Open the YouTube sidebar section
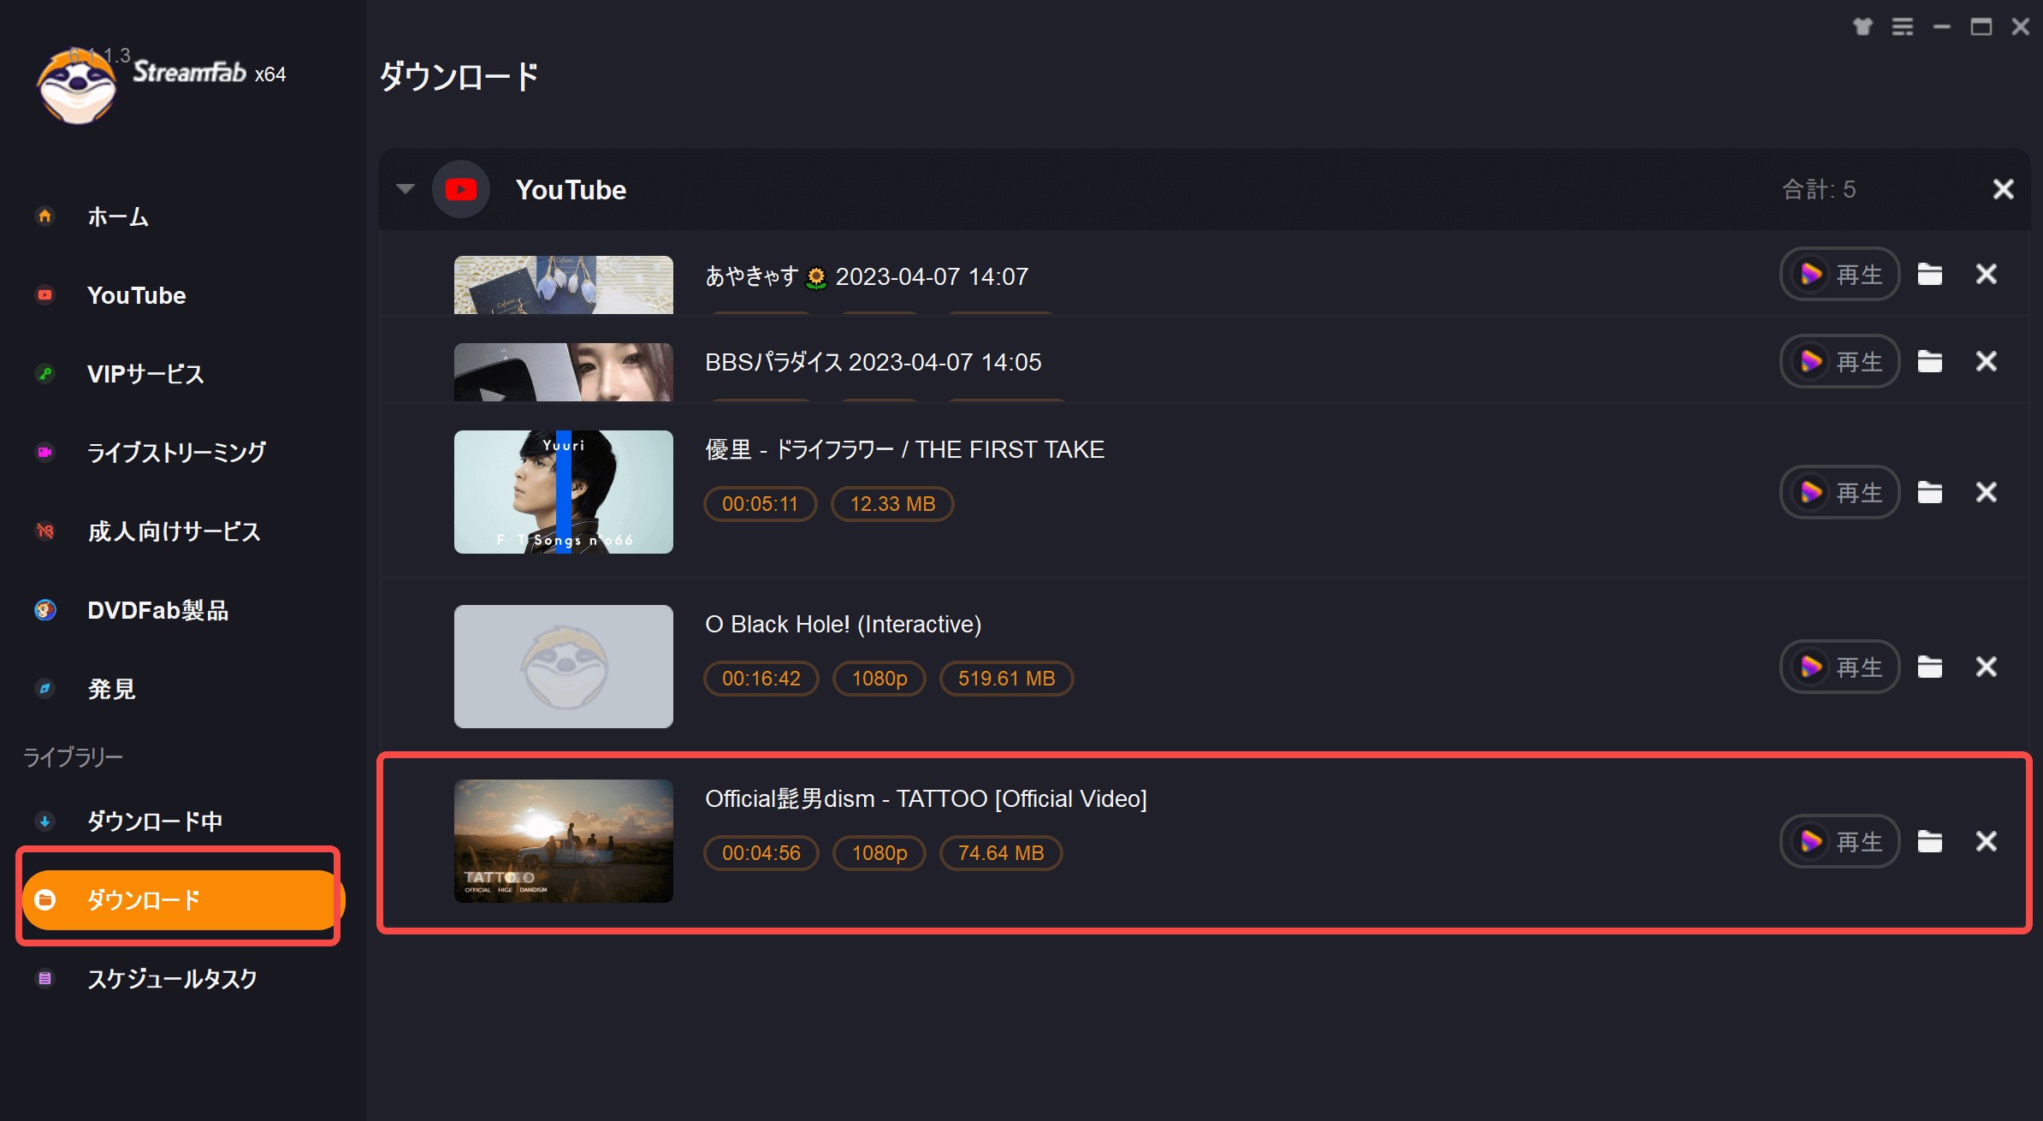Screen dimensions: 2043x1121 point(137,295)
